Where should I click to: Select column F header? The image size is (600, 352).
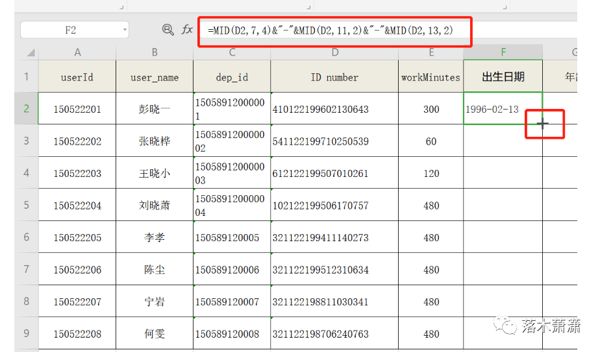tap(503, 53)
